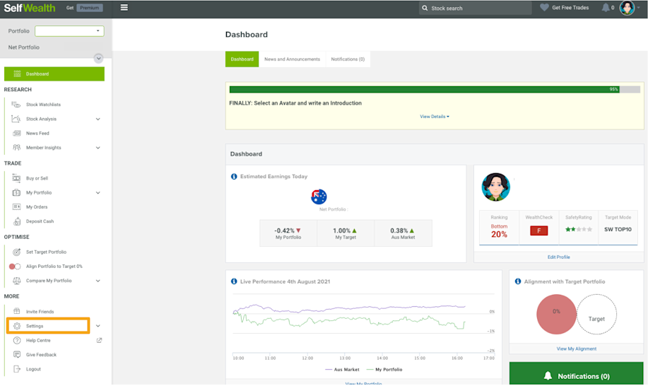Open the user avatar in top bar
This screenshot has height=386, width=648.
pos(627,8)
